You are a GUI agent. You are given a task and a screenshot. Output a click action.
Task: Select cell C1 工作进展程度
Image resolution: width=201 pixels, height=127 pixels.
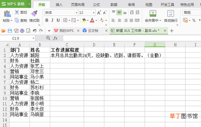[67, 50]
